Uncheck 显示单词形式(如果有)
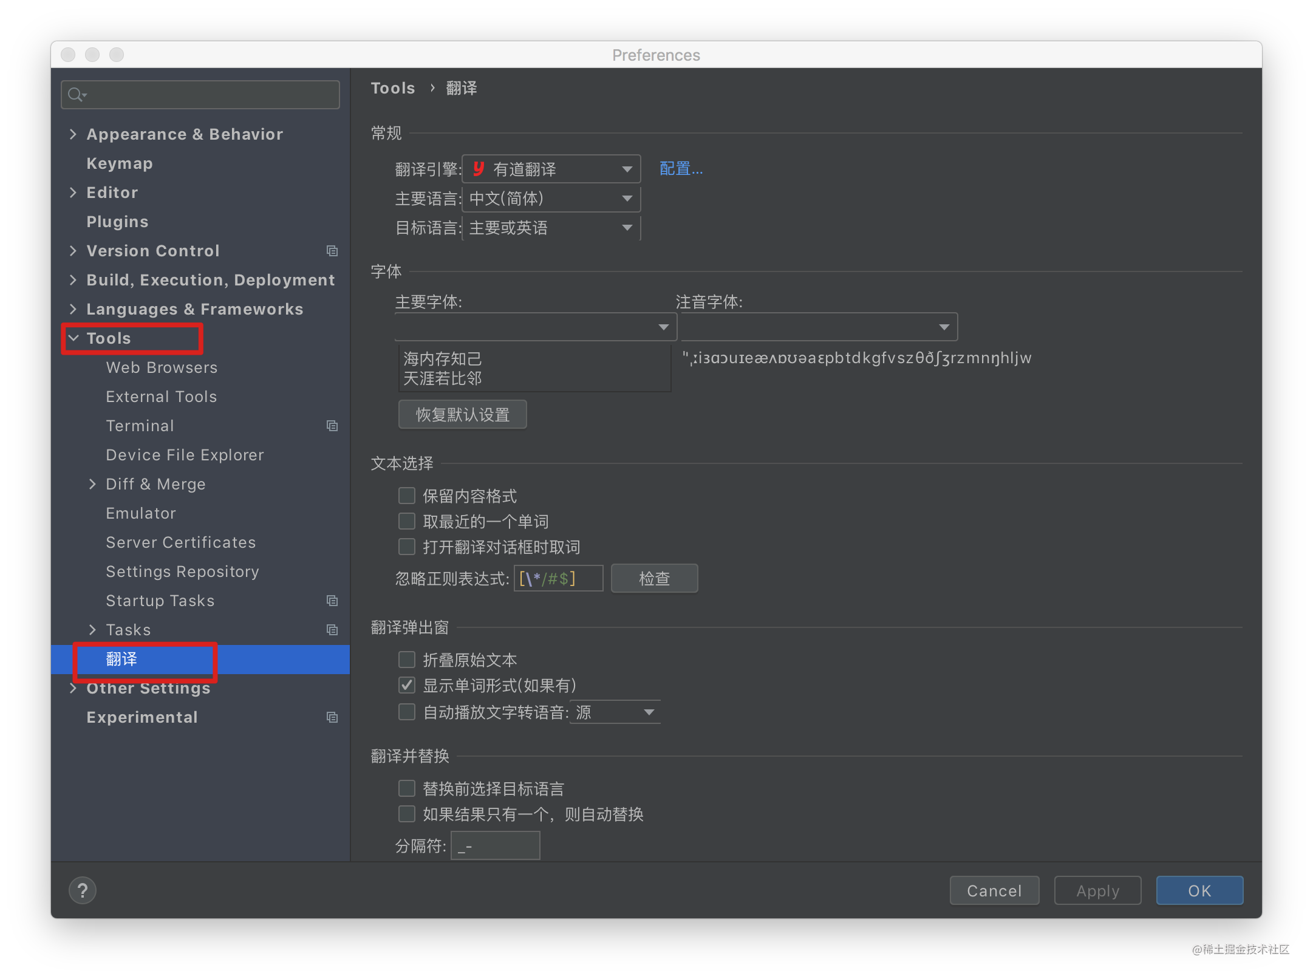Screen dimensions: 1313x979 406,685
